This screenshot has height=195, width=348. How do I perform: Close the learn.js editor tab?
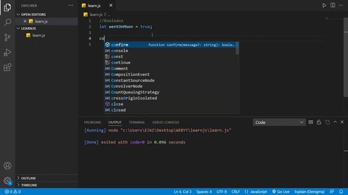tap(111, 5)
